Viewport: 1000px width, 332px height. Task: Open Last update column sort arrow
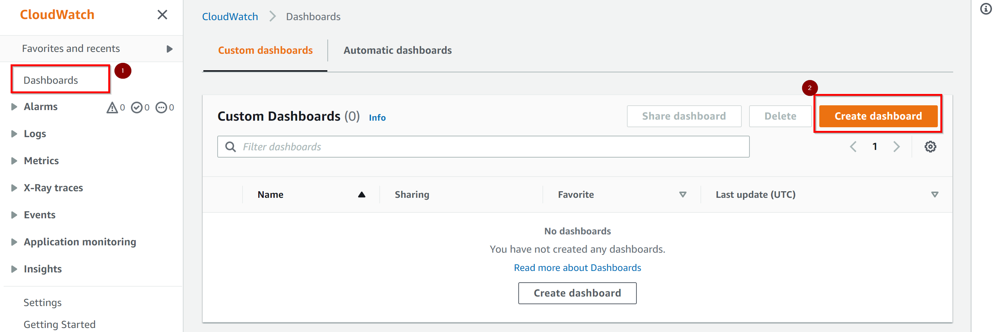pyautogui.click(x=935, y=195)
